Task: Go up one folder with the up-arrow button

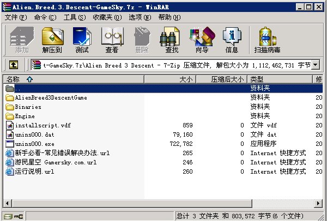Action: [x=14, y=65]
